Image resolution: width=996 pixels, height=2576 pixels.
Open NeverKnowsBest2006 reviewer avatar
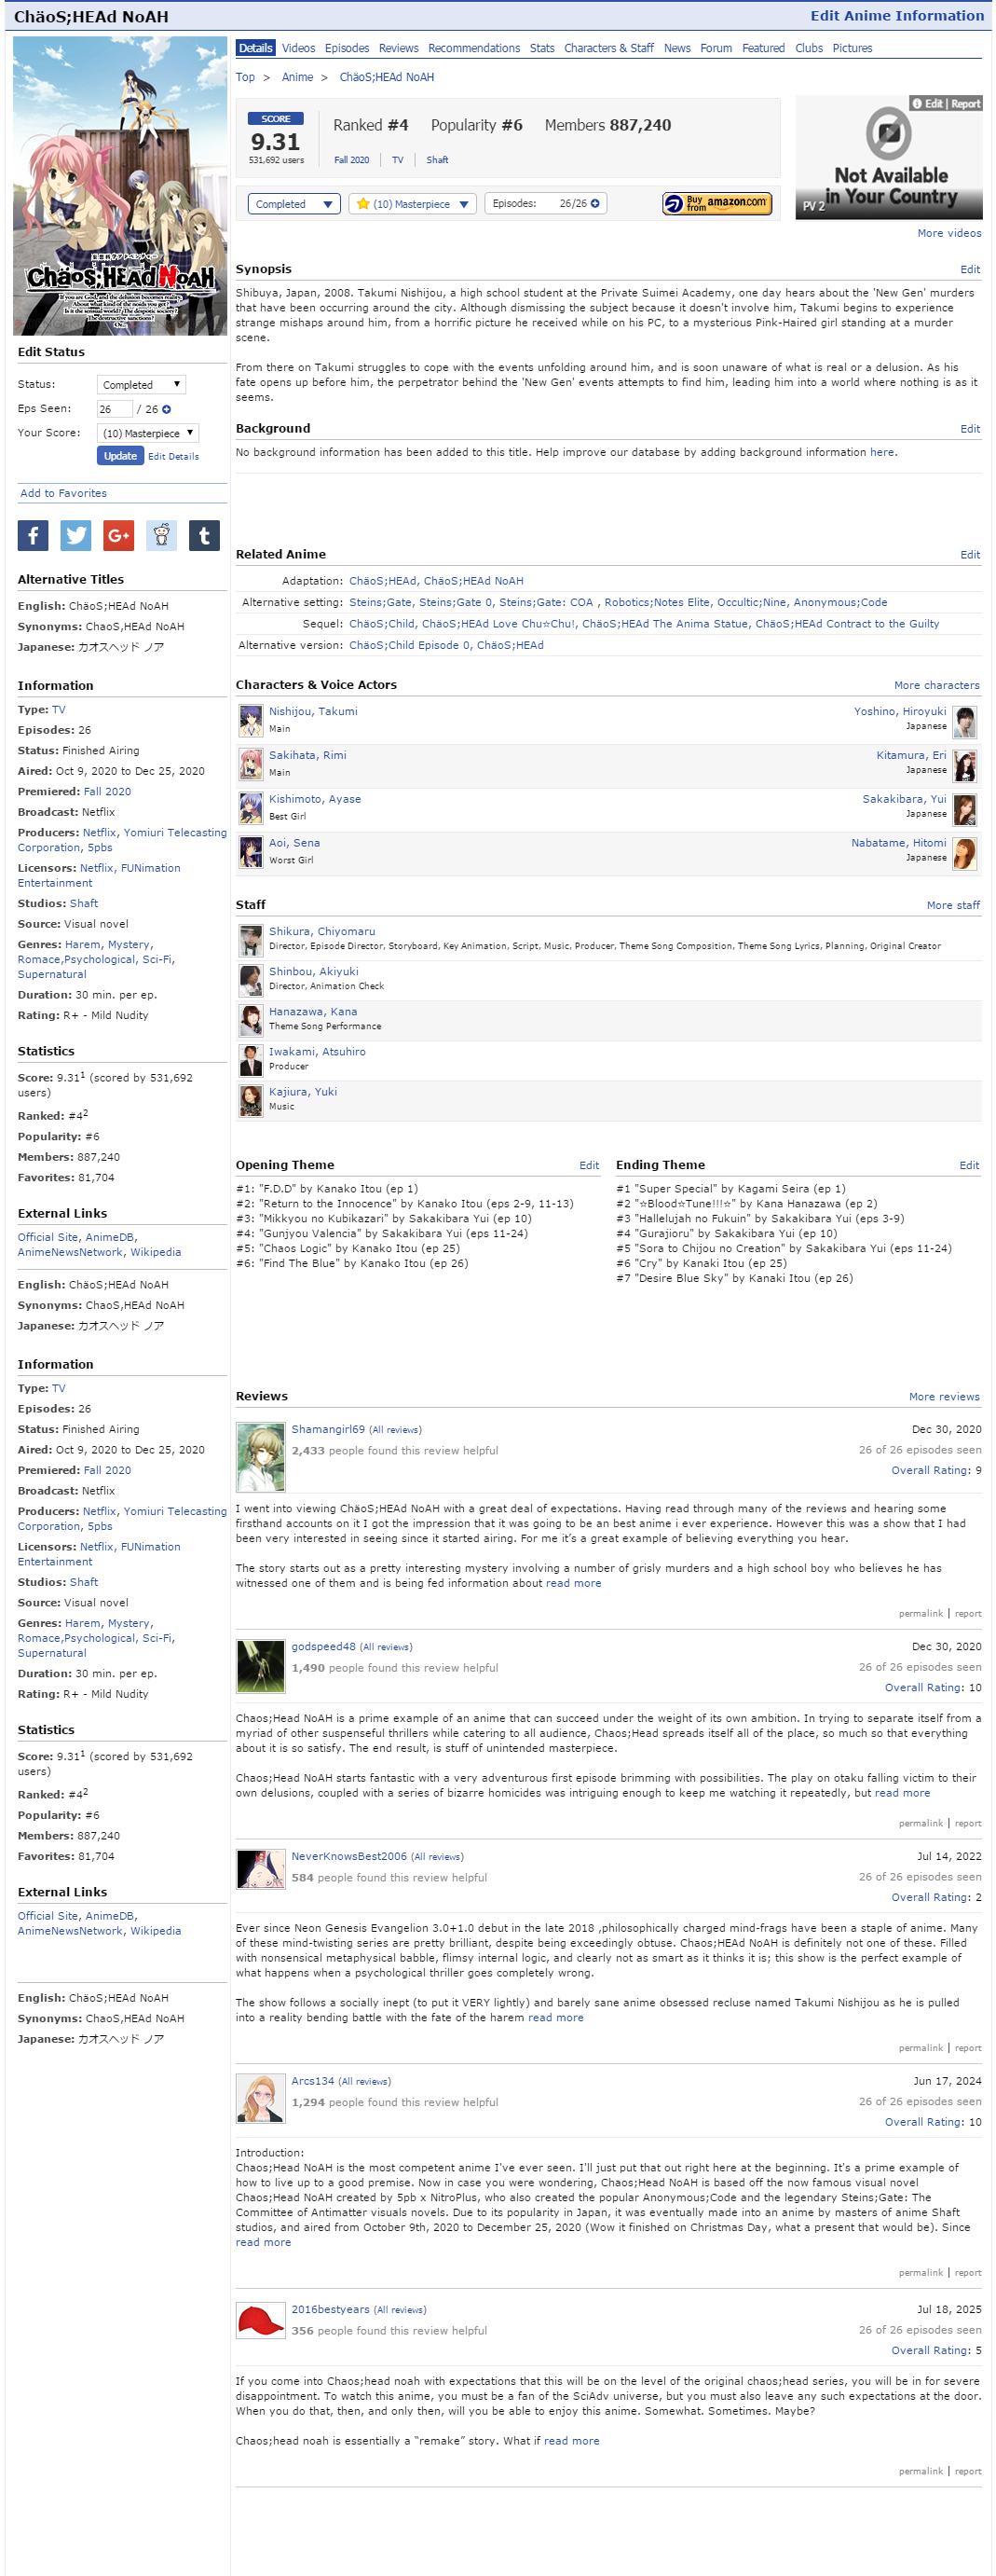click(x=261, y=1869)
